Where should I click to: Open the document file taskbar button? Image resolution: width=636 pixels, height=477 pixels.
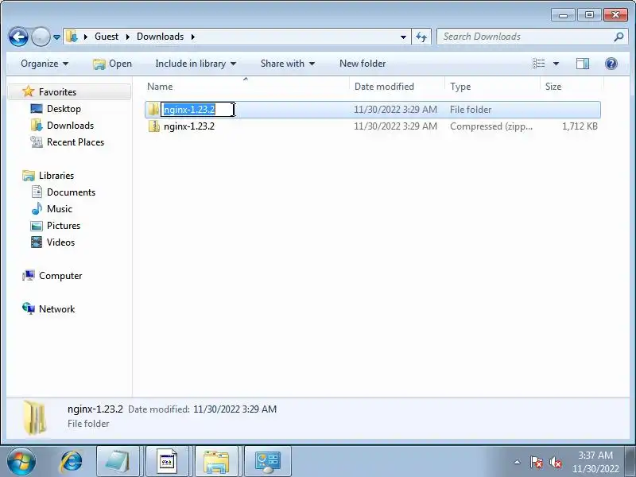pyautogui.click(x=167, y=462)
